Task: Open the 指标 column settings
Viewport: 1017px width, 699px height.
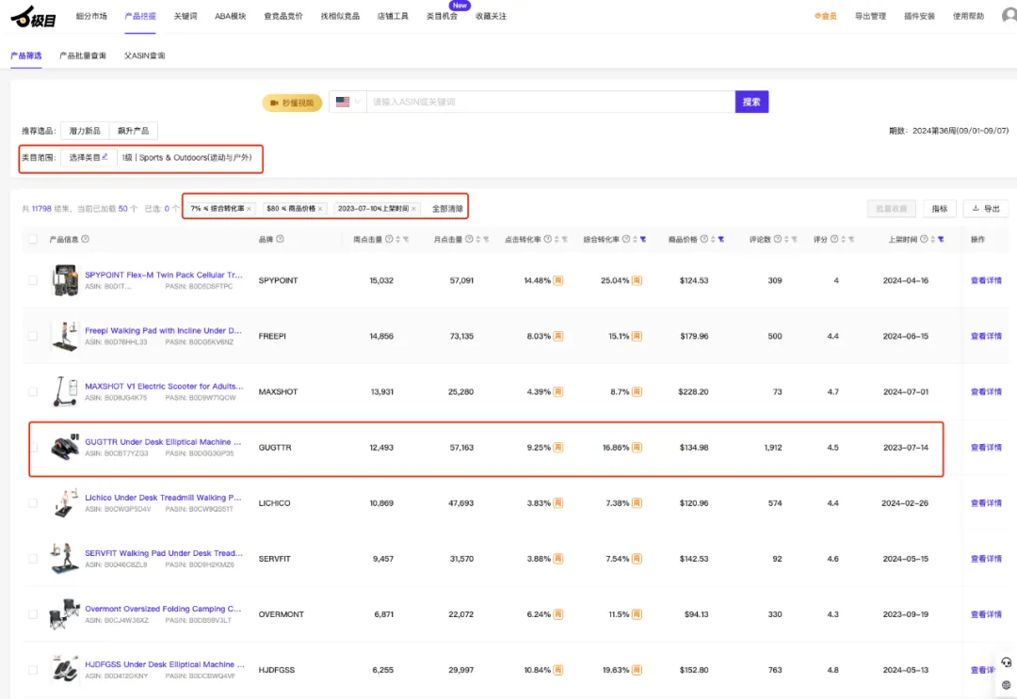Action: [939, 209]
